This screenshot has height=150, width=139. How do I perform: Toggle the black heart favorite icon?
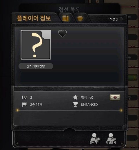coord(62,33)
